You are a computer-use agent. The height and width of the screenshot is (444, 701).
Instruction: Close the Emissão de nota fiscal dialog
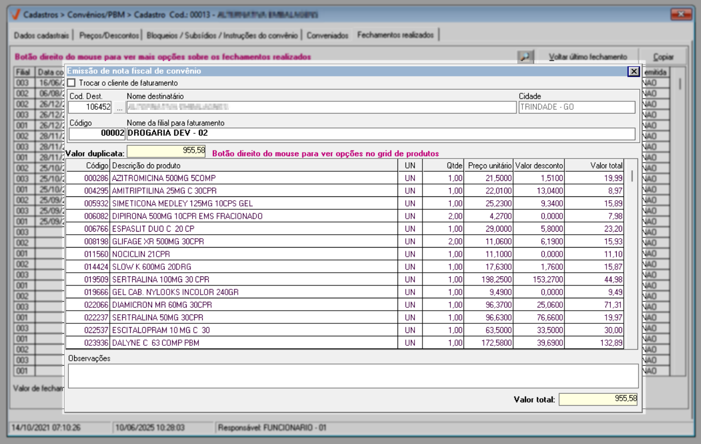point(633,71)
